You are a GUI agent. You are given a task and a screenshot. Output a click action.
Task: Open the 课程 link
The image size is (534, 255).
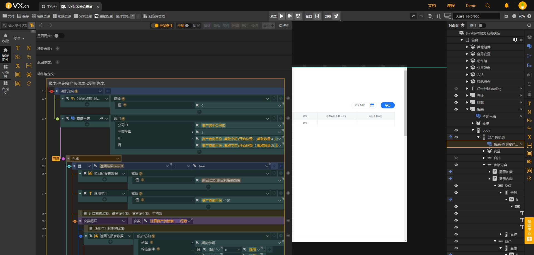pyautogui.click(x=451, y=6)
